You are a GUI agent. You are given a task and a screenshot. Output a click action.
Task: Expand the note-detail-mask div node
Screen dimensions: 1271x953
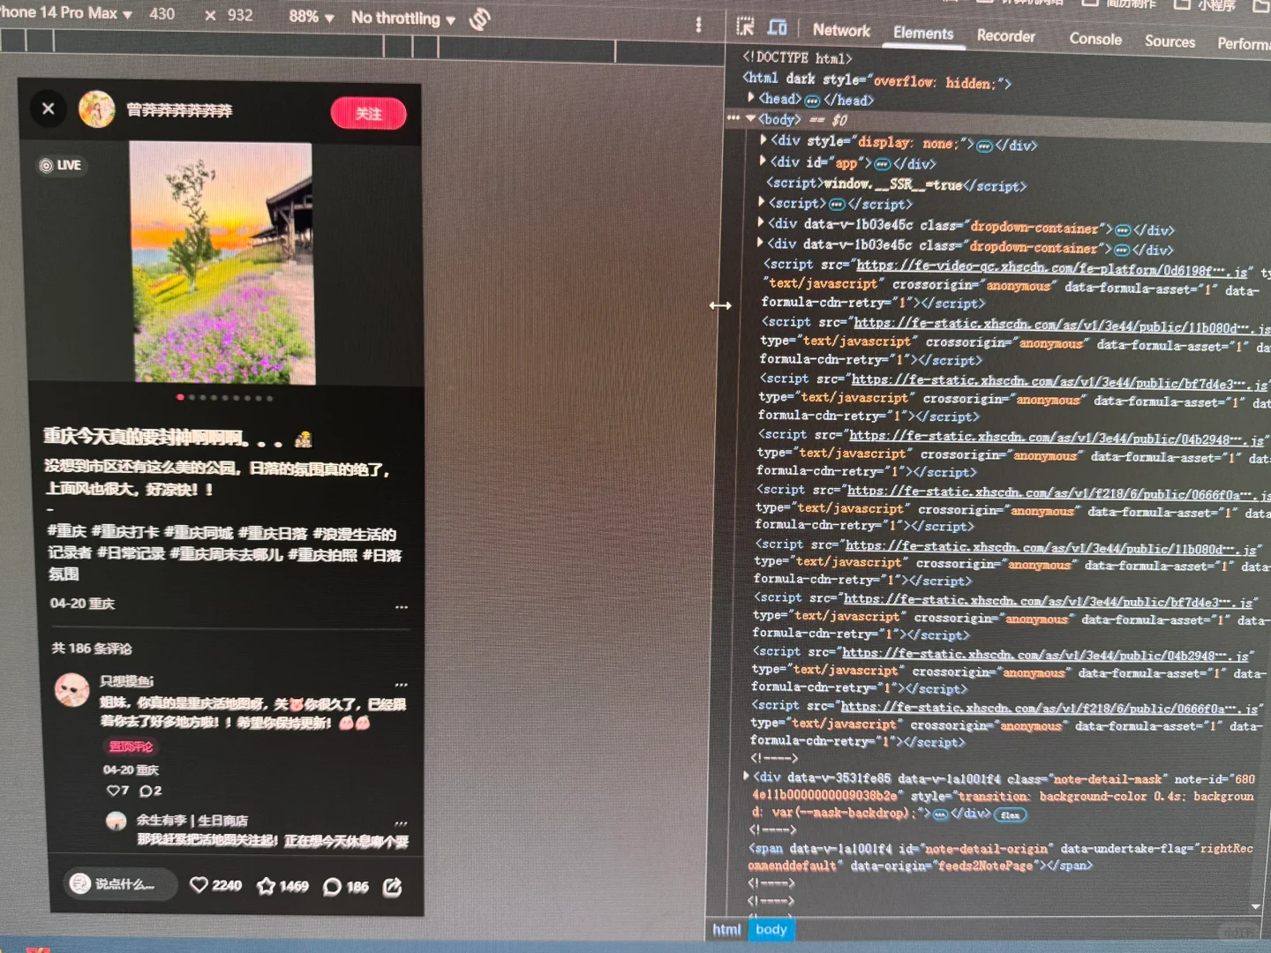click(x=747, y=777)
